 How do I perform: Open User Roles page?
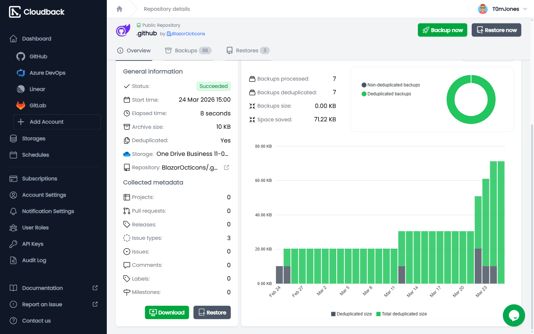[x=35, y=227]
